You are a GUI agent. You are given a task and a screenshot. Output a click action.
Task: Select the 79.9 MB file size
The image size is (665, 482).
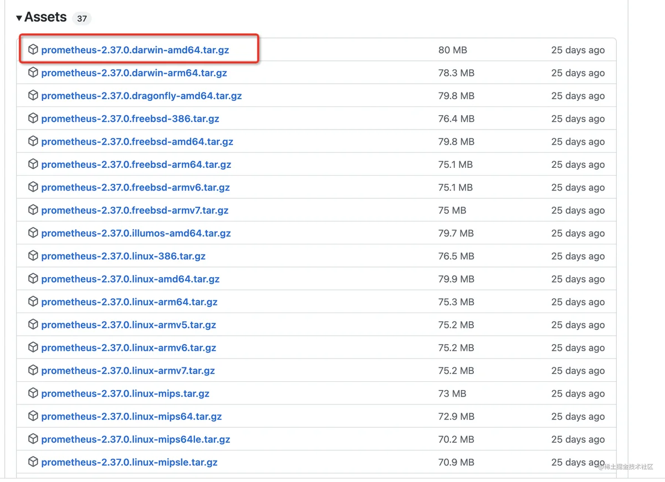pyautogui.click(x=456, y=279)
